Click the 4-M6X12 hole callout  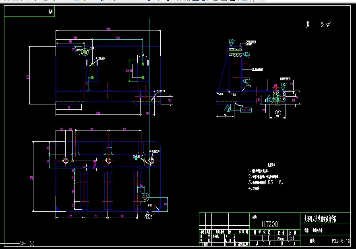coord(101,58)
